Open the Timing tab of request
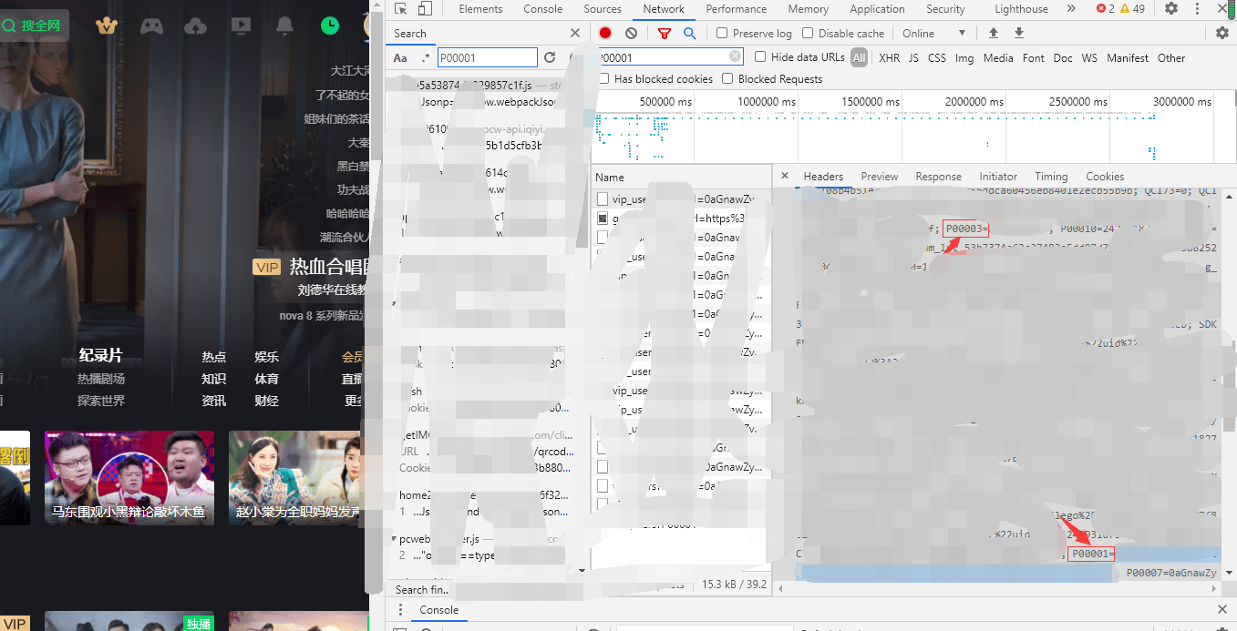The height and width of the screenshot is (631, 1237). point(1051,177)
